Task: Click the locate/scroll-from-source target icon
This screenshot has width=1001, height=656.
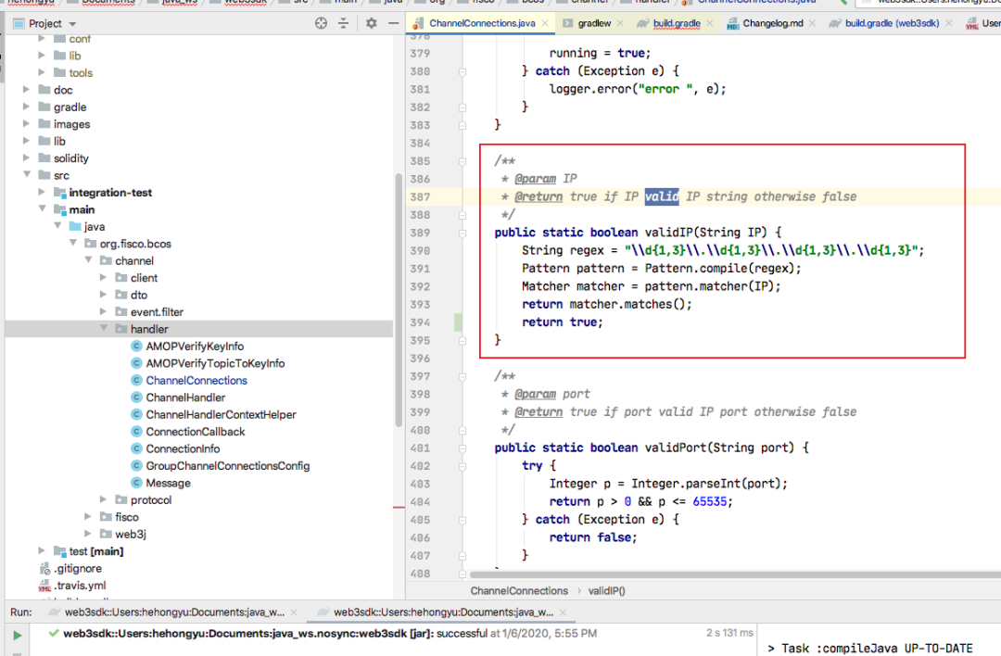Action: (x=321, y=23)
